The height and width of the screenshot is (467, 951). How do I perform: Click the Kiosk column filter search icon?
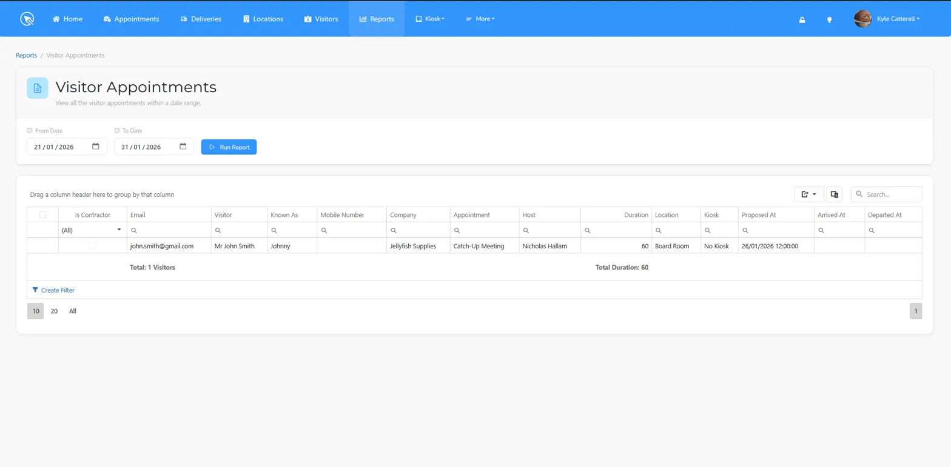click(x=708, y=230)
